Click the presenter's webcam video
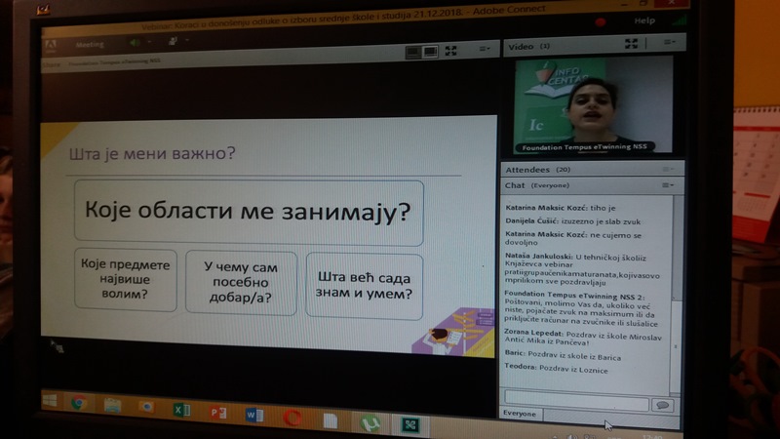 coord(593,104)
